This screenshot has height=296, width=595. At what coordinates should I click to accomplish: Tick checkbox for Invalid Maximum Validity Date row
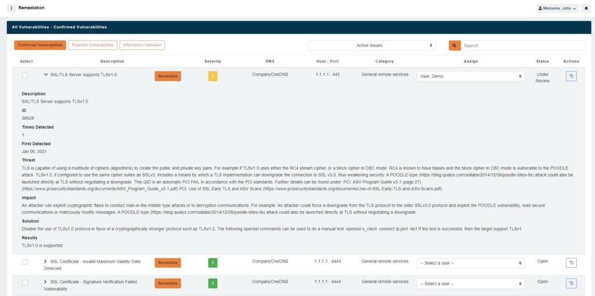pyautogui.click(x=25, y=262)
